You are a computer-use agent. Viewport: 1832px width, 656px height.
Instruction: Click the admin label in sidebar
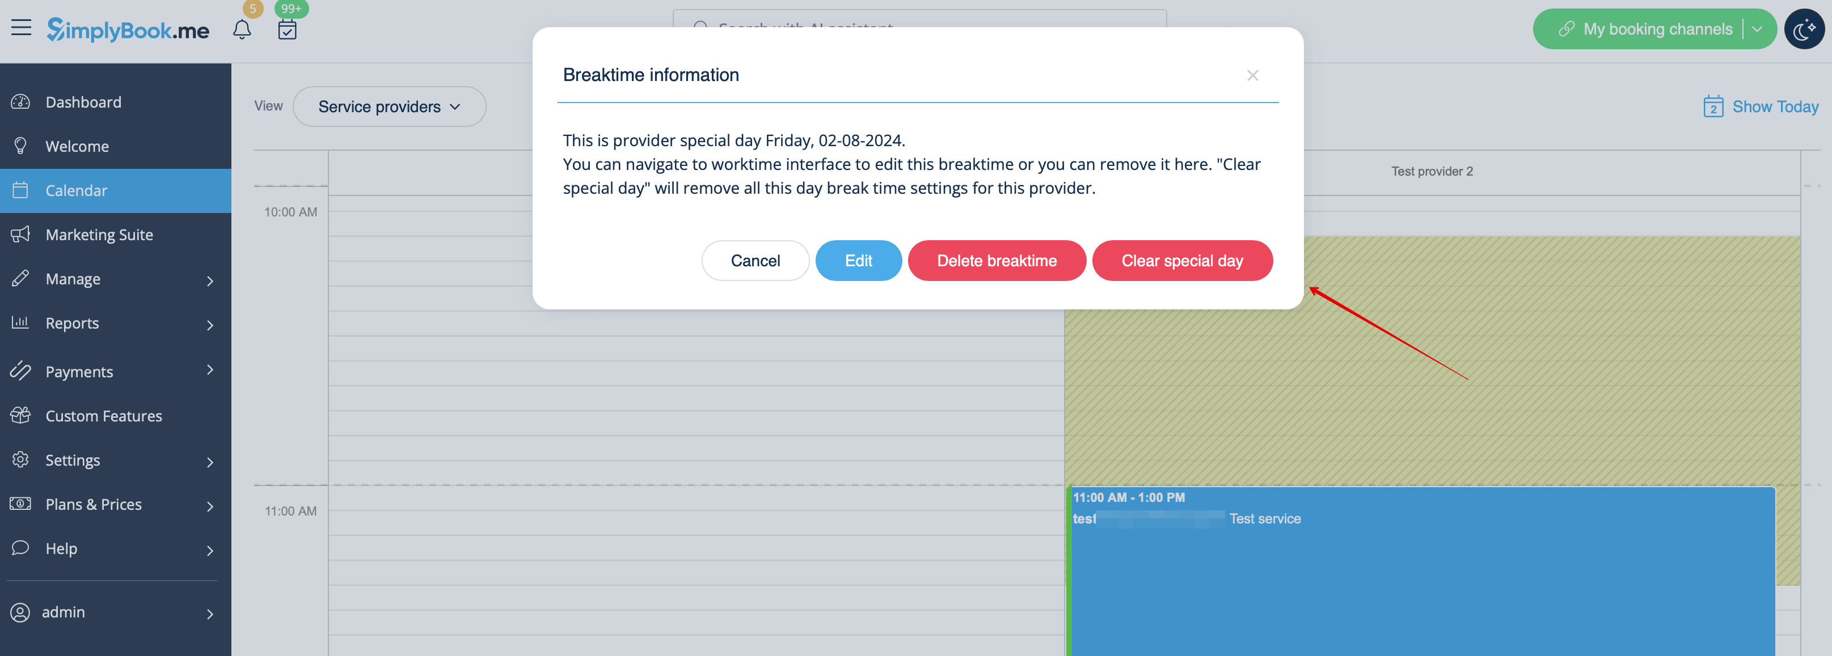(x=64, y=612)
